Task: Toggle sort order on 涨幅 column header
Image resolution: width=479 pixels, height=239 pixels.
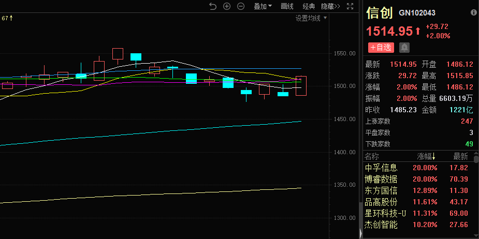Action: pyautogui.click(x=427, y=156)
